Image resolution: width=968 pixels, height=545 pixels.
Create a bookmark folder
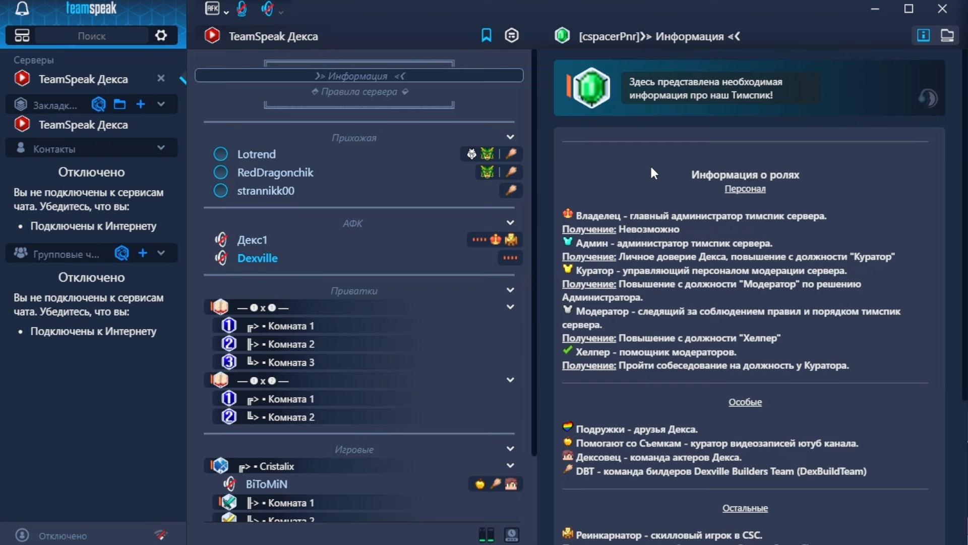click(x=119, y=104)
